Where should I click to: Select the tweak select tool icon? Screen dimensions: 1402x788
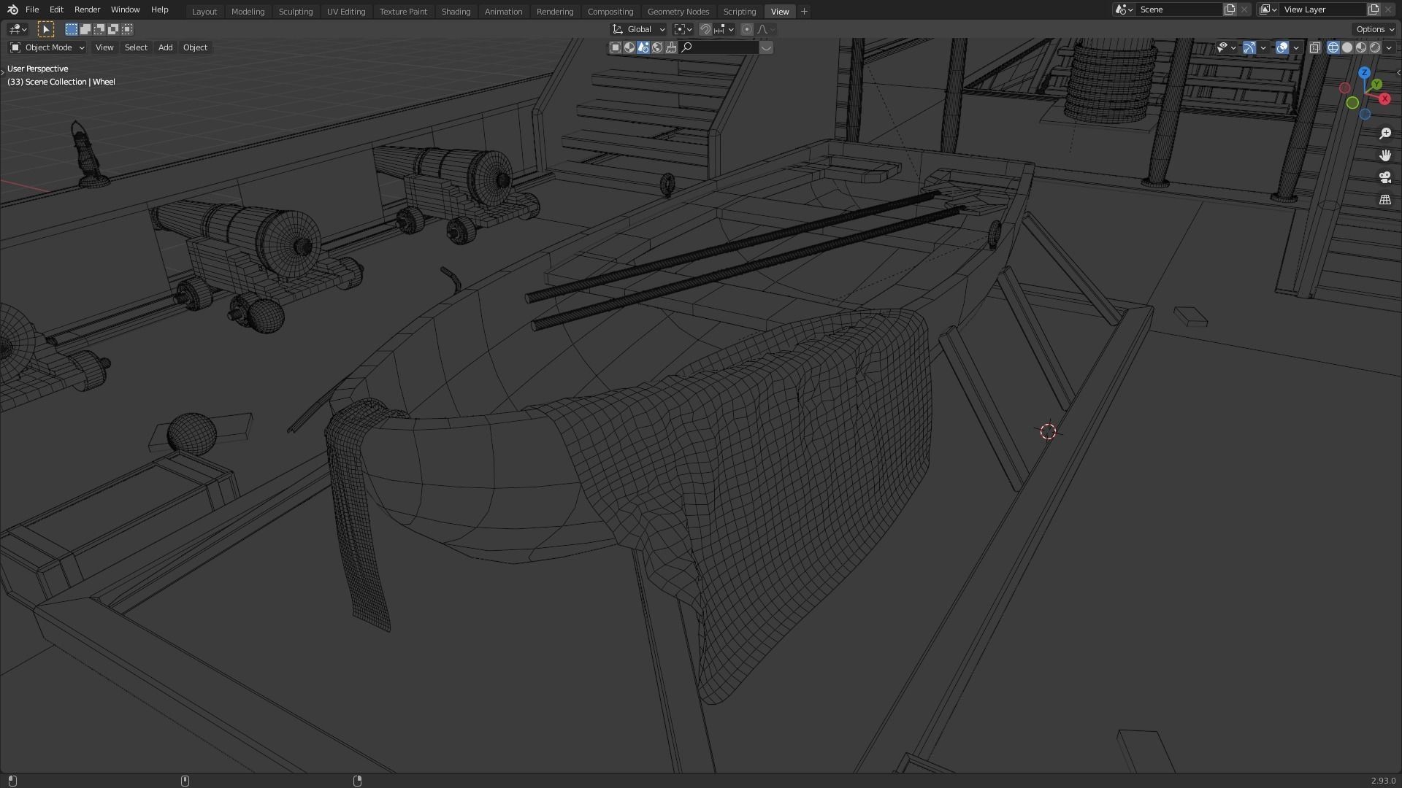pos(45,29)
